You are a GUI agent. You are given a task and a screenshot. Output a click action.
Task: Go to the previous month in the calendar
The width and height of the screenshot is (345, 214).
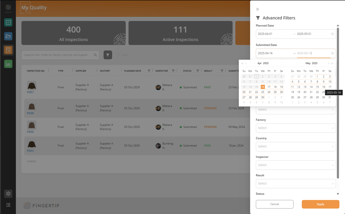pos(246,64)
